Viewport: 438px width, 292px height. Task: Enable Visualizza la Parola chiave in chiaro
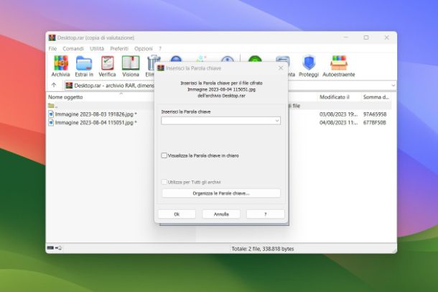164,155
